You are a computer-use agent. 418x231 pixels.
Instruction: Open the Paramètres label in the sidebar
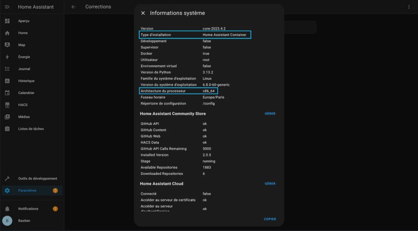tap(27, 191)
